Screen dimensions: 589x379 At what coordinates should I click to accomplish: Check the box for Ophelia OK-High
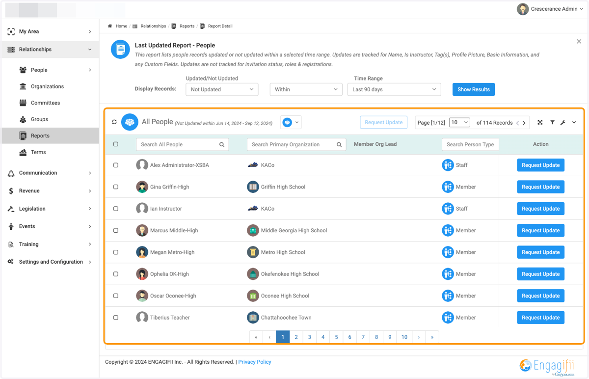pos(116,274)
